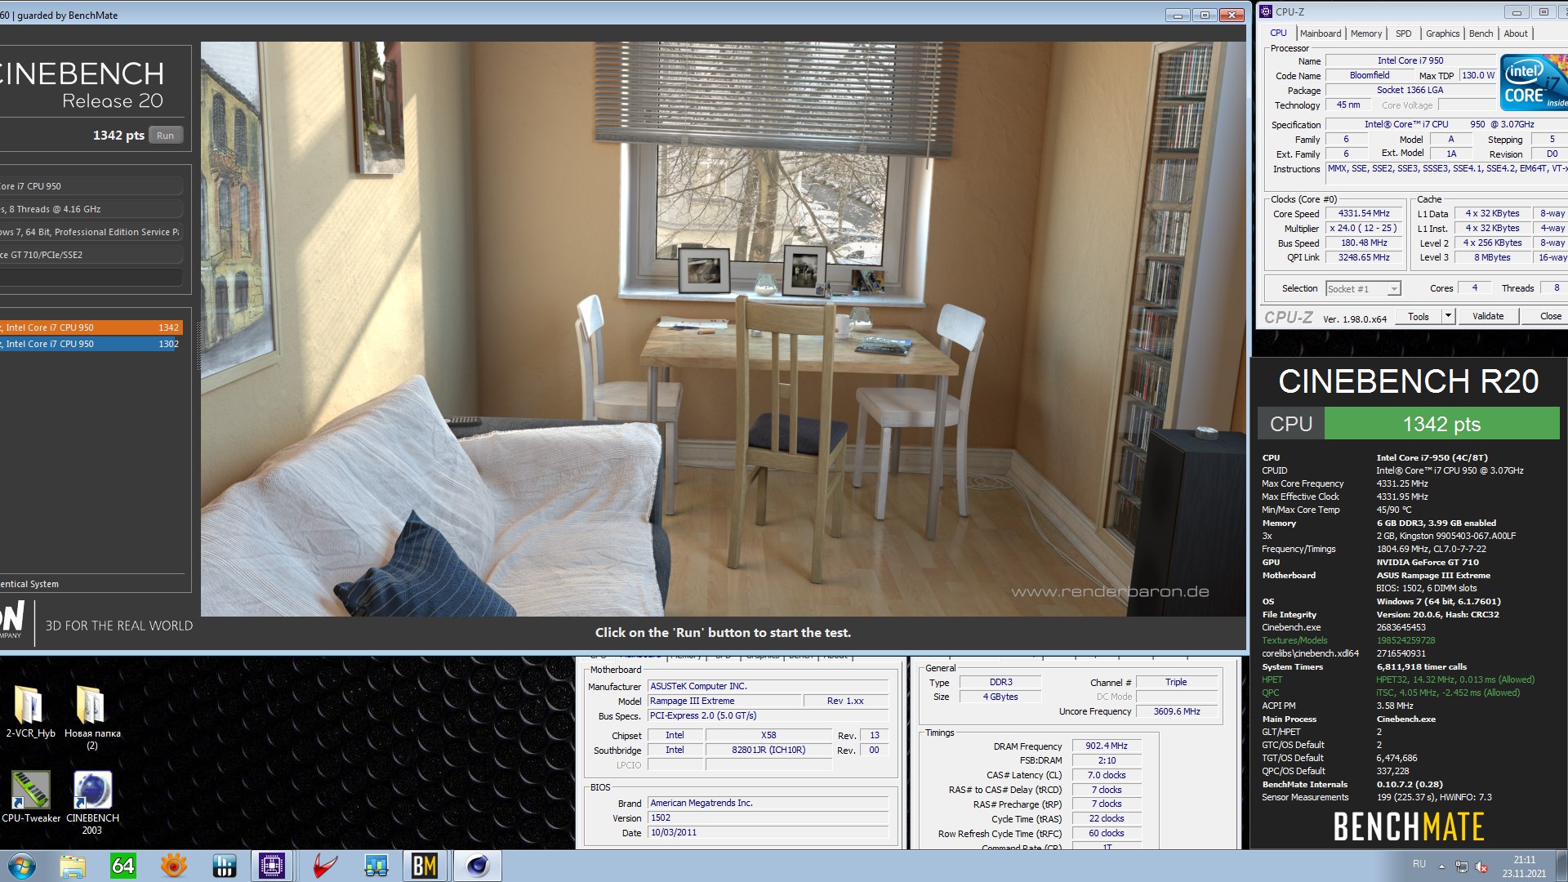Viewport: 1568px width, 882px height.
Task: Click the Core Speed 4331.54 MHz field
Action: 1364,214
